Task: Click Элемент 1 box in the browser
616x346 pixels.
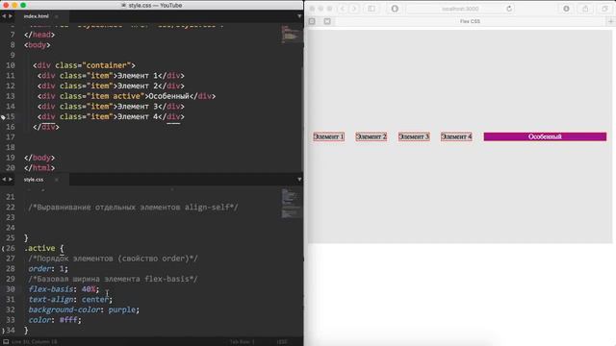Action: (x=329, y=136)
